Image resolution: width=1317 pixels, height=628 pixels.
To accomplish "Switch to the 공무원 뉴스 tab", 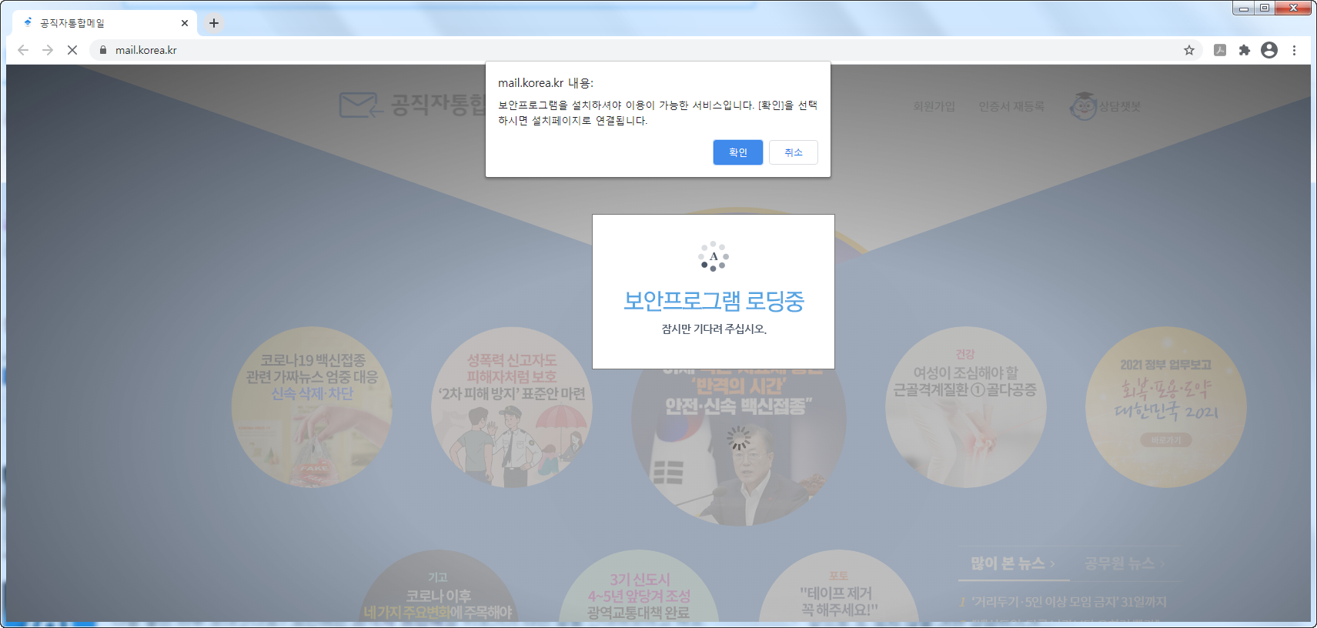I will [x=1124, y=563].
